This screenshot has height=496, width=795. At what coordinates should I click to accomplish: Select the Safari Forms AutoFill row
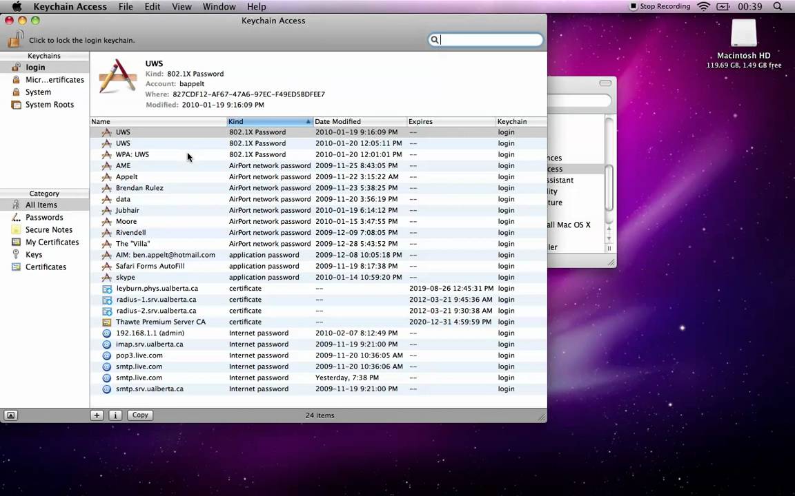coord(318,266)
